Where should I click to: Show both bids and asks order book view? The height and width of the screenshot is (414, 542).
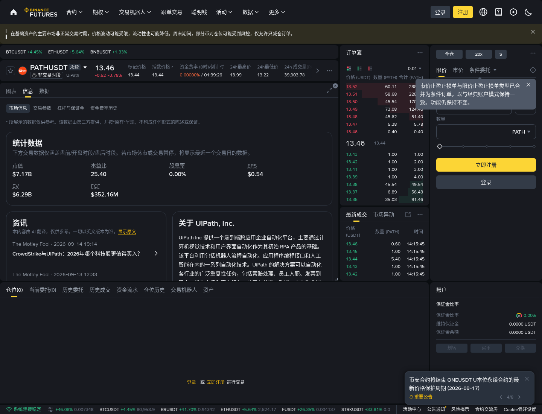pos(349,68)
